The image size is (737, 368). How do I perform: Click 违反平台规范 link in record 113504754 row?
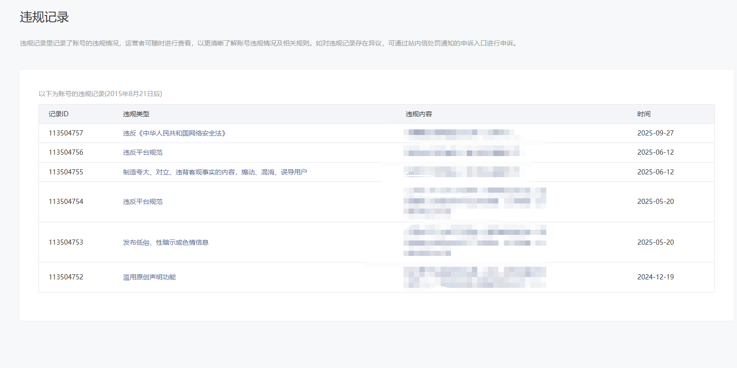143,202
